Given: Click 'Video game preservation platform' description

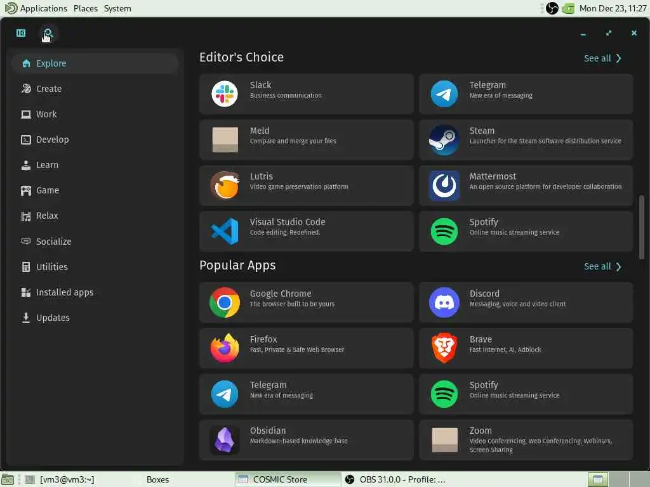Looking at the screenshot, I should point(299,187).
